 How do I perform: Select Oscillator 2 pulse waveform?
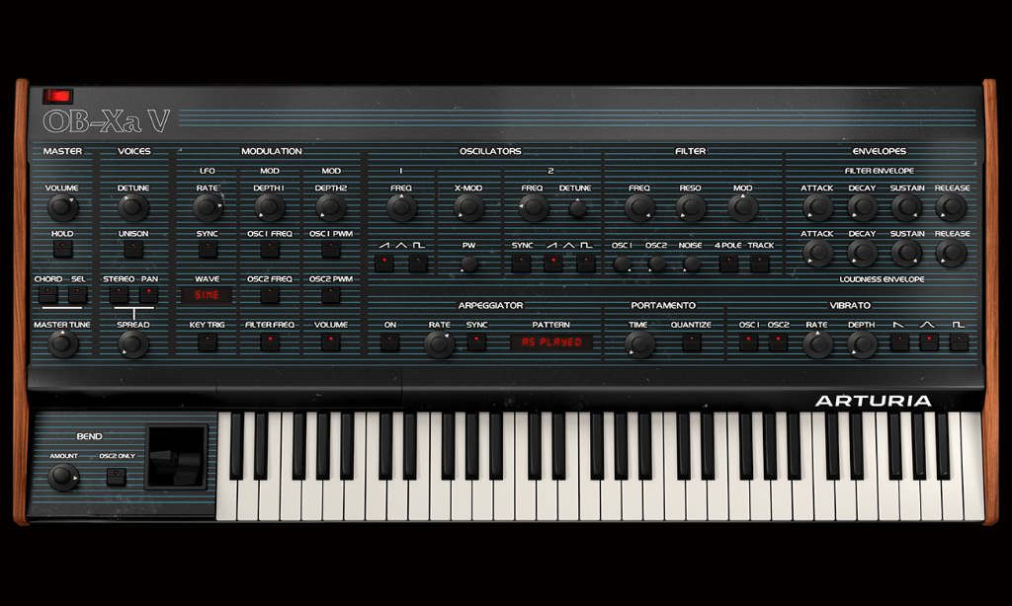coord(586,264)
